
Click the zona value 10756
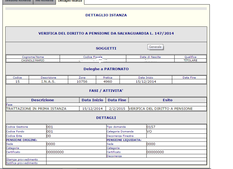pos(82,81)
